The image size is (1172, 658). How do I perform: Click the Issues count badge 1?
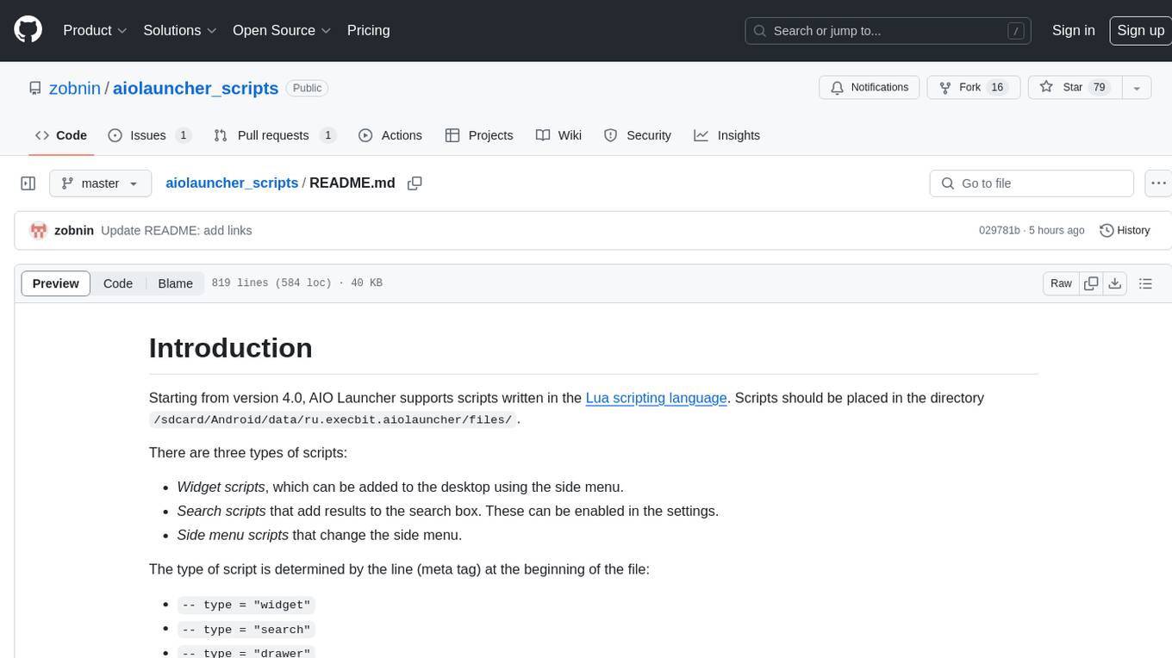click(x=183, y=135)
